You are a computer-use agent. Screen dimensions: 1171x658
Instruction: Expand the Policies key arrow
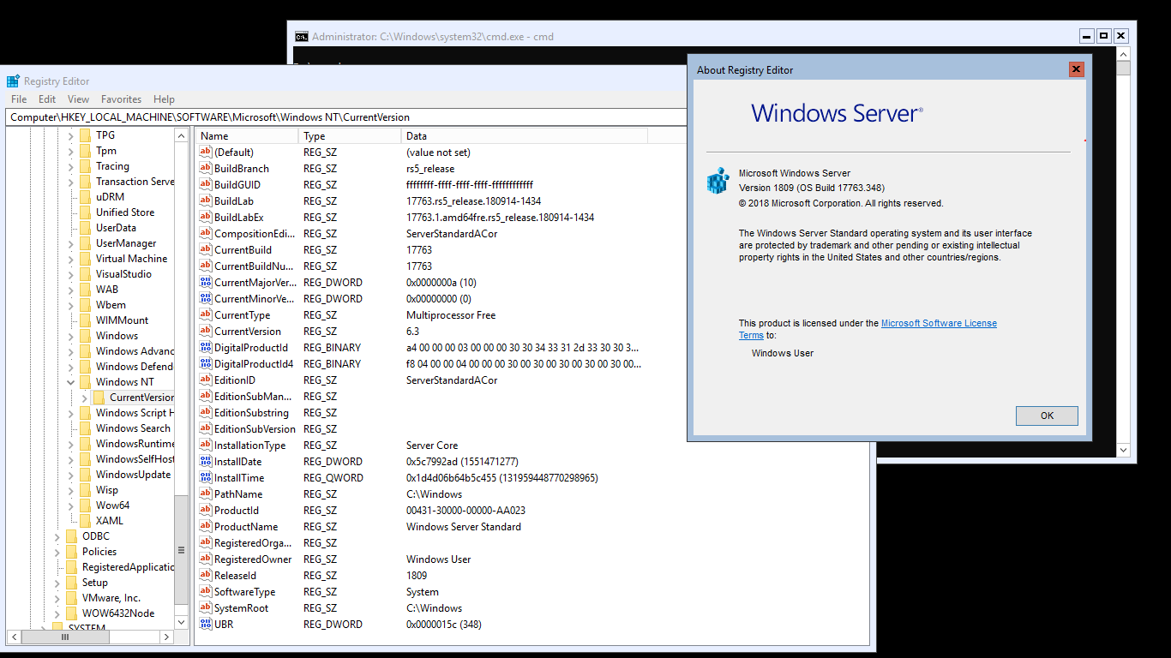[57, 552]
